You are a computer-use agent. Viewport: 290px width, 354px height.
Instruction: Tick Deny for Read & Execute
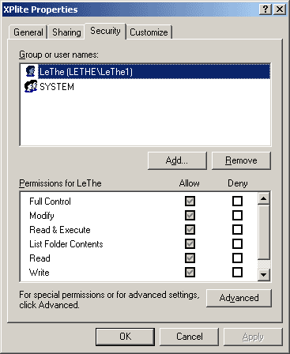237,229
